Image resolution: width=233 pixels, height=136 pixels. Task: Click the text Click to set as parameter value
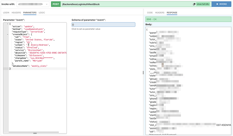pyautogui.click(x=86, y=29)
